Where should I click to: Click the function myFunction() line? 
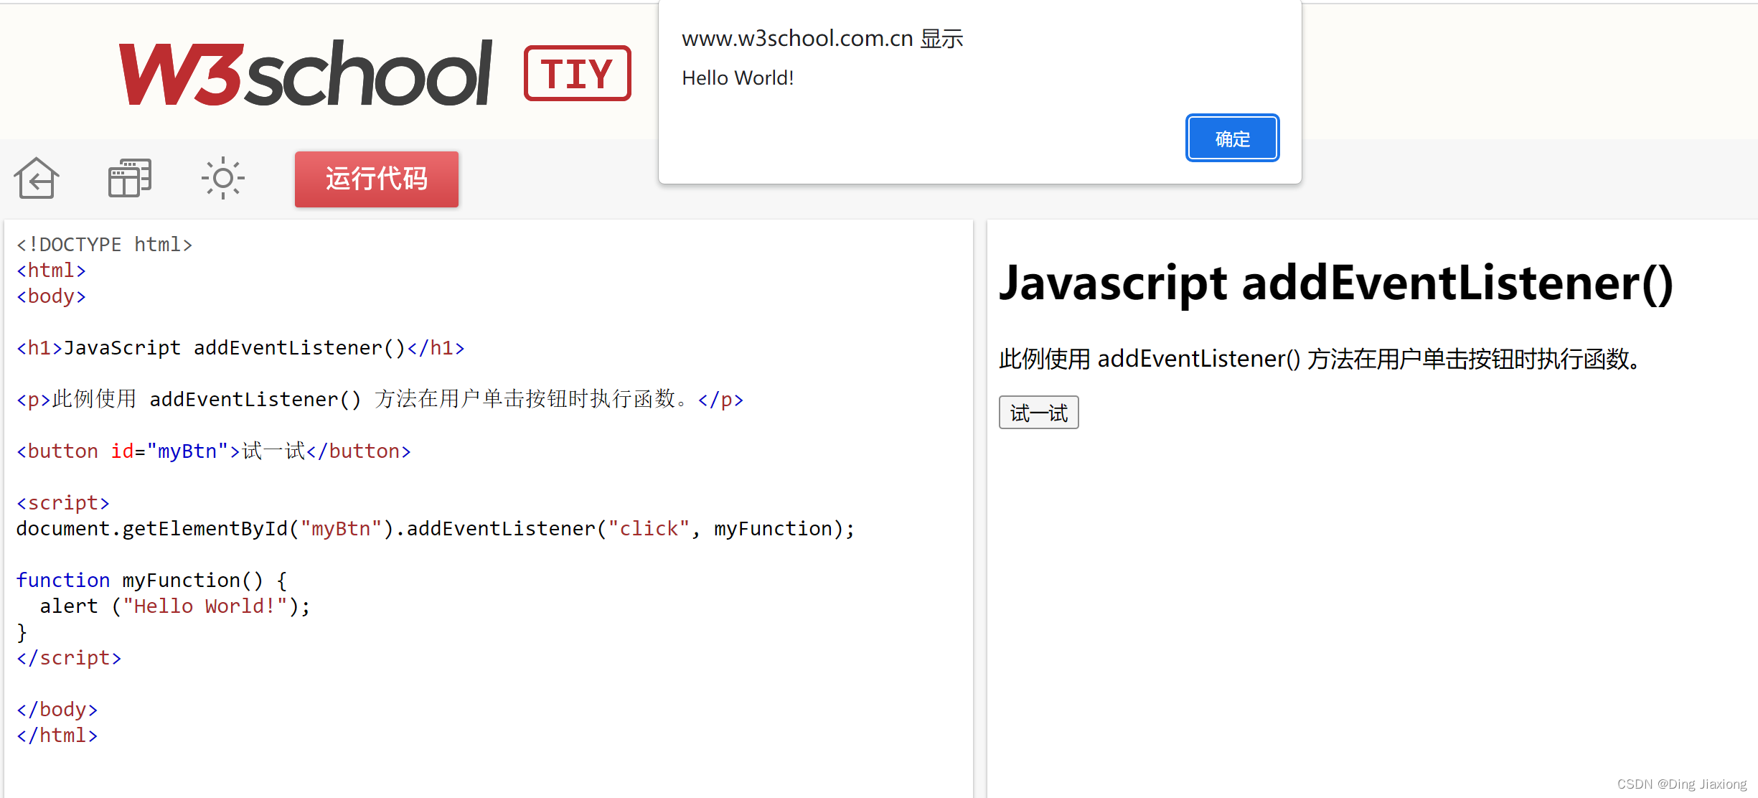click(x=151, y=581)
